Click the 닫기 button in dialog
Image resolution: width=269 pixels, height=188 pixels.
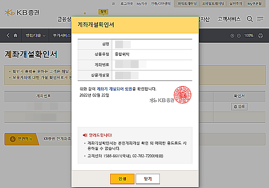pyautogui.click(x=148, y=179)
